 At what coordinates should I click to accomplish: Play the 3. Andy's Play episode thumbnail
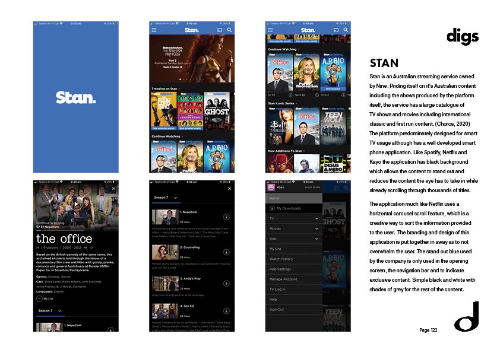(x=165, y=283)
